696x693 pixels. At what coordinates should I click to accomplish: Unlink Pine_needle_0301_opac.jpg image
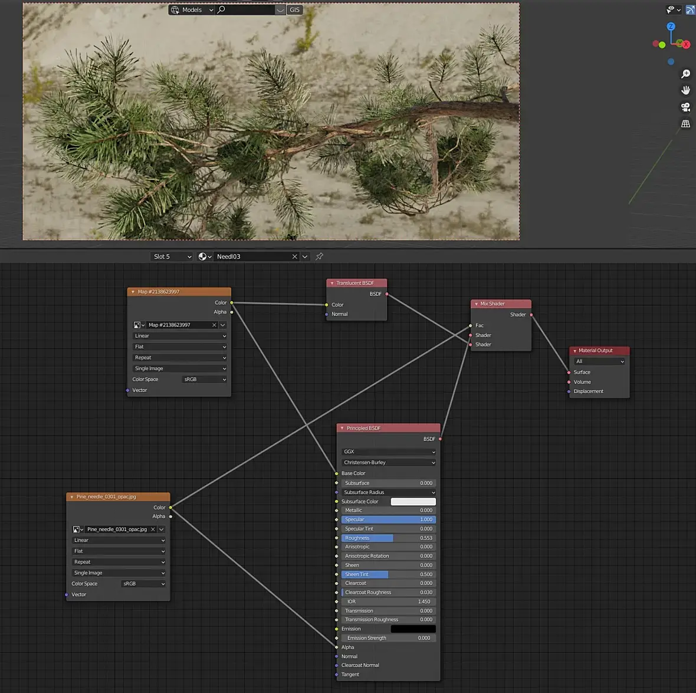coord(153,529)
